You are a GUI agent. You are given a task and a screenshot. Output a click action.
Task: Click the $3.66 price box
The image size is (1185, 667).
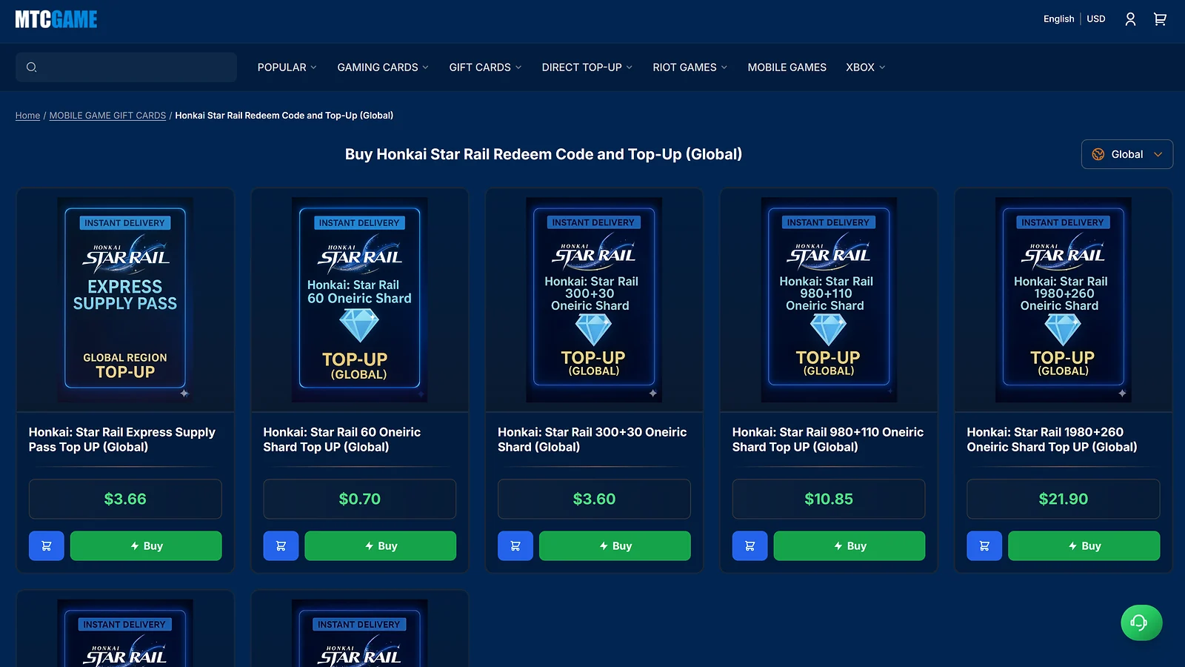point(125,499)
